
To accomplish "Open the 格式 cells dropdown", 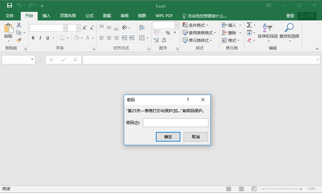I will 231,40.
